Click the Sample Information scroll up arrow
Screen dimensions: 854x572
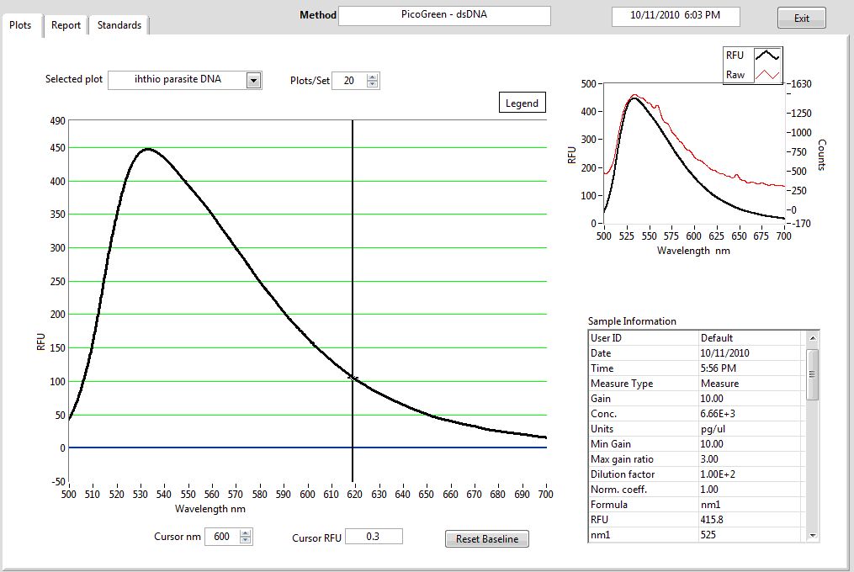click(812, 338)
